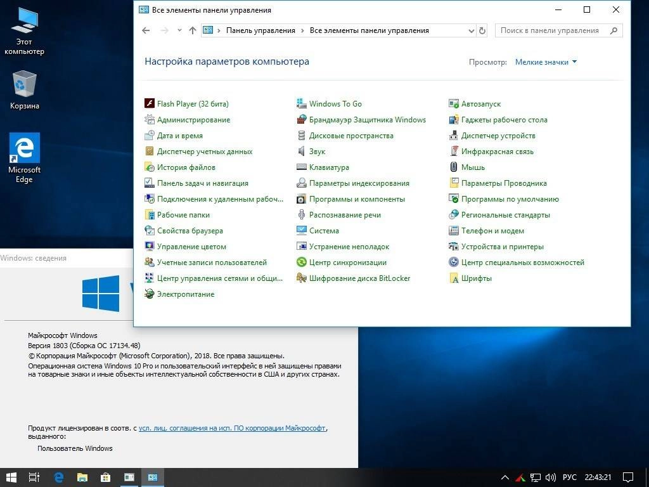Click the Учетные записи пользователей icon
The image size is (649, 487).
pos(150,262)
